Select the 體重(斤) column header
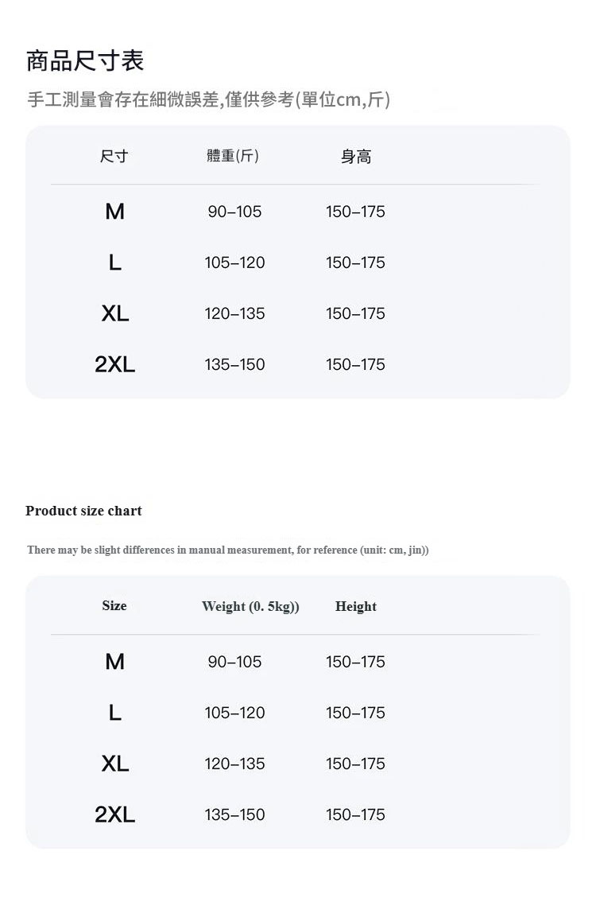The image size is (596, 902). 233,157
